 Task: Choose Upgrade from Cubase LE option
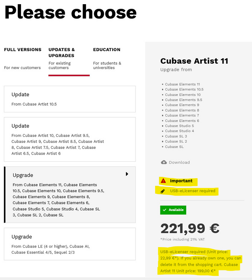(70, 244)
